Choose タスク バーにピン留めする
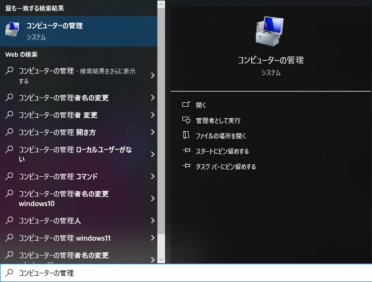This screenshot has height=282, width=372. tap(226, 166)
